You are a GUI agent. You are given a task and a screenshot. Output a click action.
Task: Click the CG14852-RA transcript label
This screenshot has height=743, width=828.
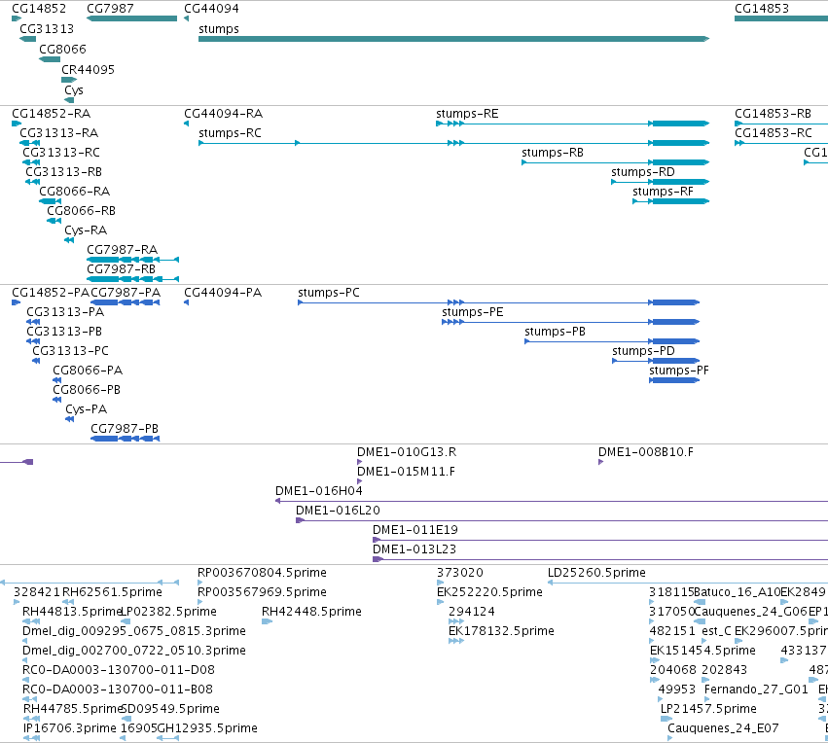(x=51, y=114)
